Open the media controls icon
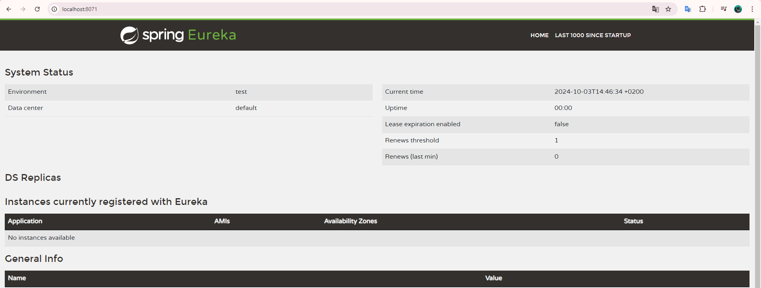The image size is (761, 288). (x=724, y=9)
